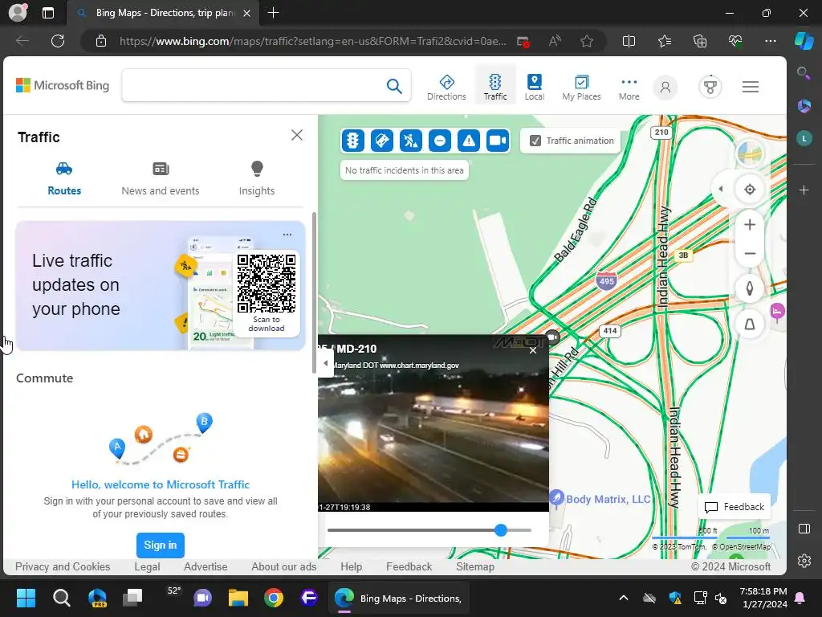Collapse the left panel with arrow handle
822x617 pixels.
tap(326, 363)
